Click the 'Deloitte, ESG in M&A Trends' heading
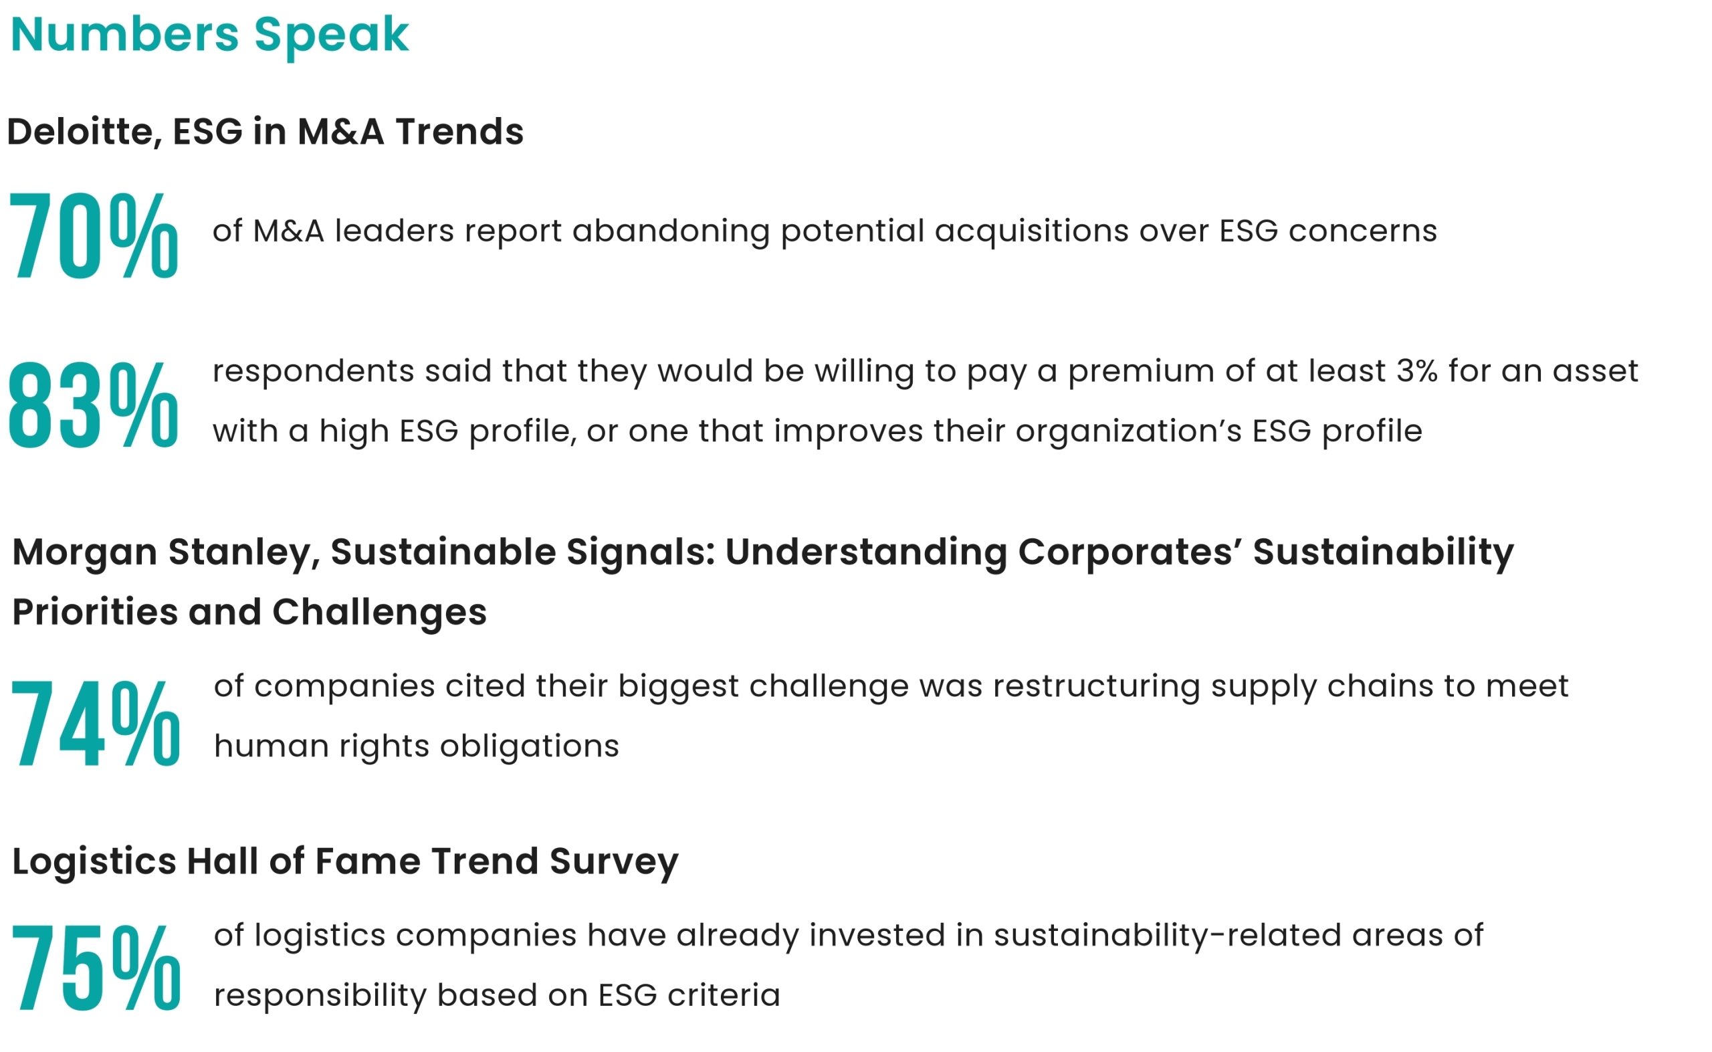This screenshot has width=1712, height=1052. 265,132
